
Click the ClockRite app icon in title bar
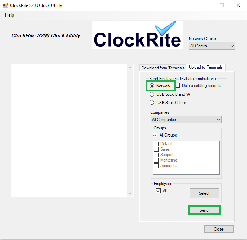click(x=5, y=5)
